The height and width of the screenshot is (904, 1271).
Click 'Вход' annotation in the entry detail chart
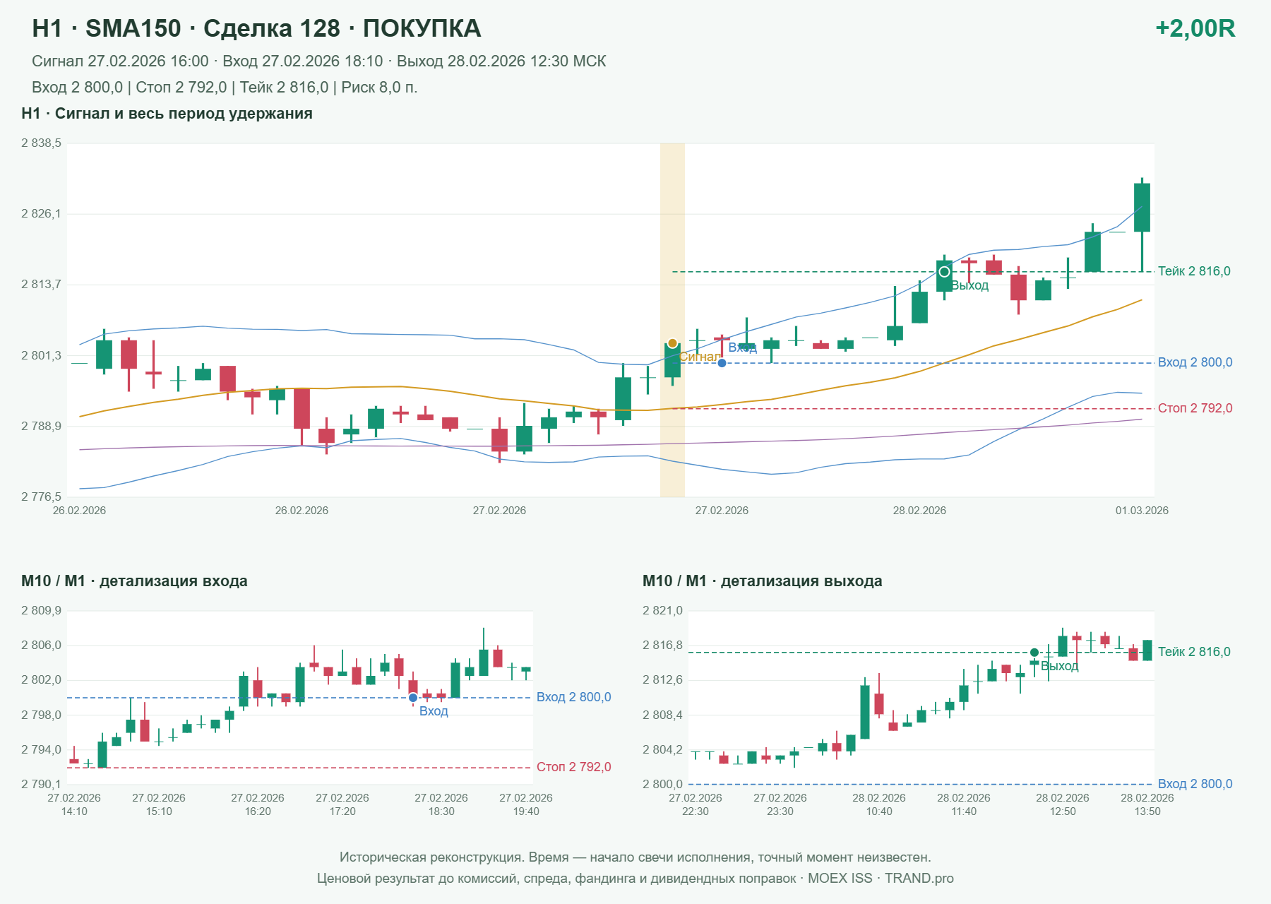(434, 711)
